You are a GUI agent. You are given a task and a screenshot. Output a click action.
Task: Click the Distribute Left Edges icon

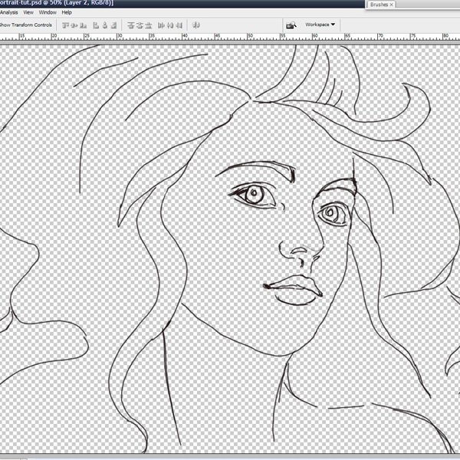pyautogui.click(x=163, y=25)
